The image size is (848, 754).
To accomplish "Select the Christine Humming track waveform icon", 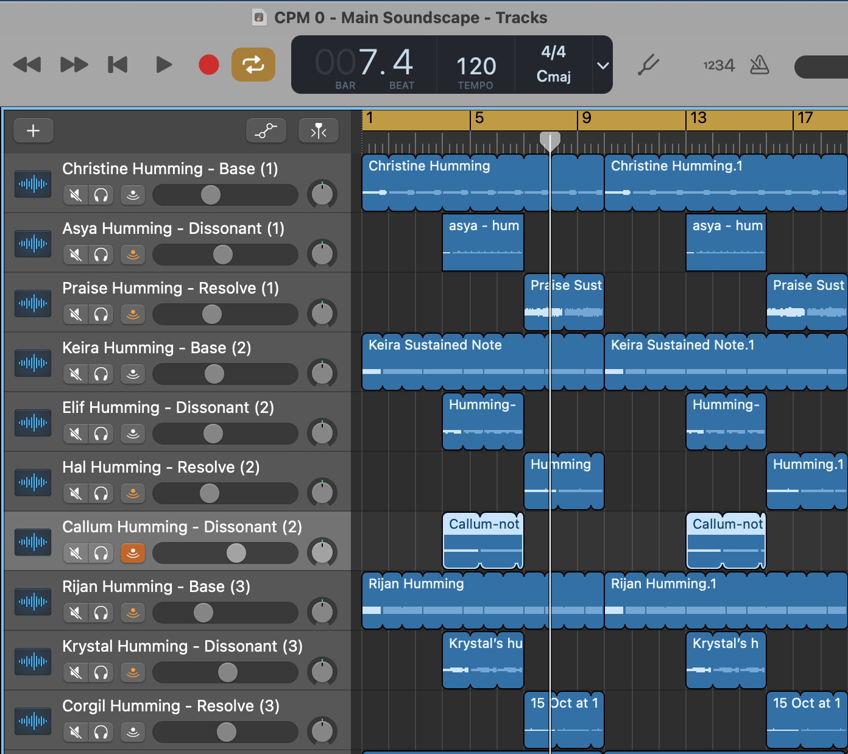I will [x=33, y=183].
